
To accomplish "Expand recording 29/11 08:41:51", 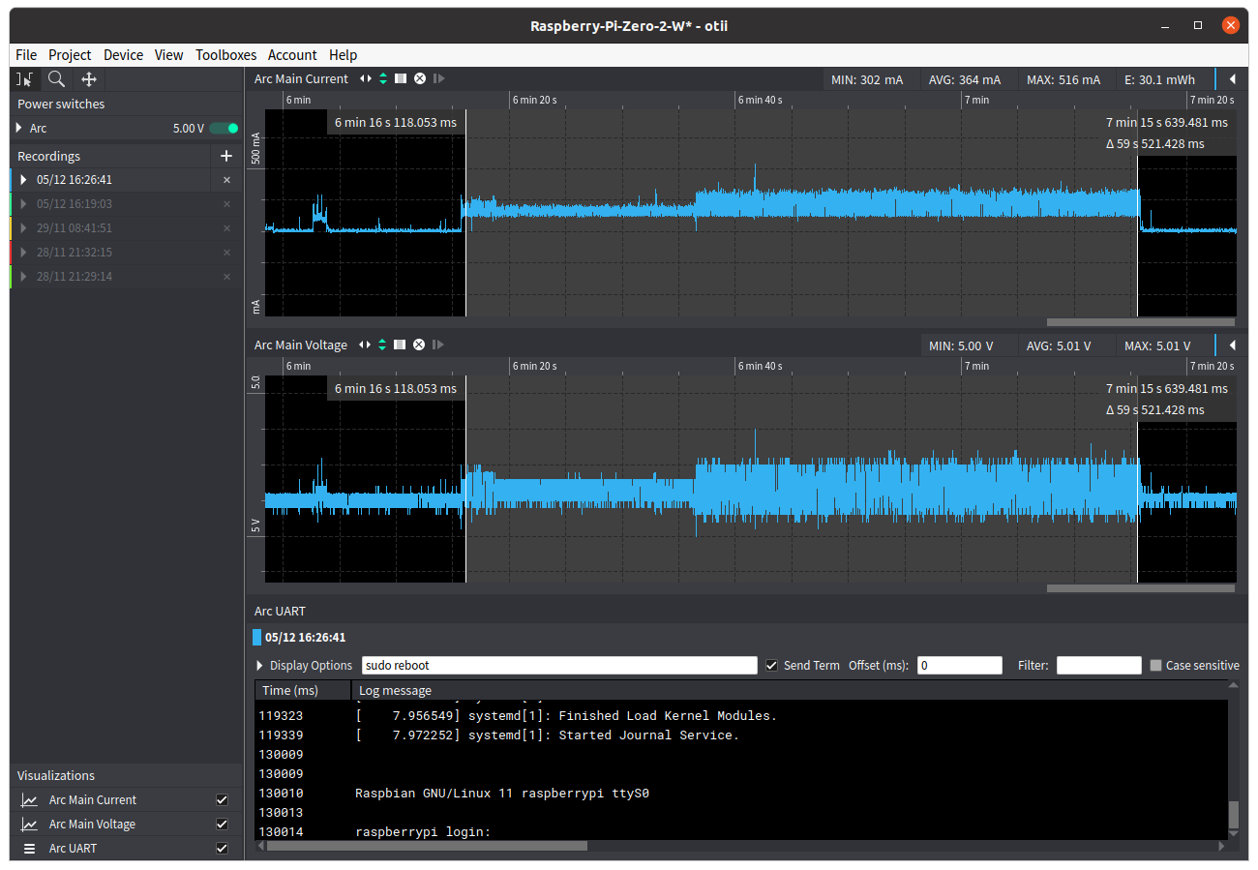I will pos(24,228).
